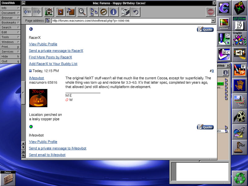Viewport: 248px width, 186px height.
Task: Open Find More Posts by RacerX
Action: (x=51, y=57)
